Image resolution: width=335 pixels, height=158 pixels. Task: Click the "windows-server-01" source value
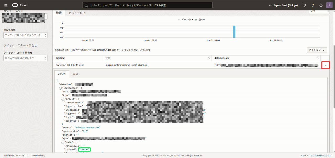click(88, 128)
